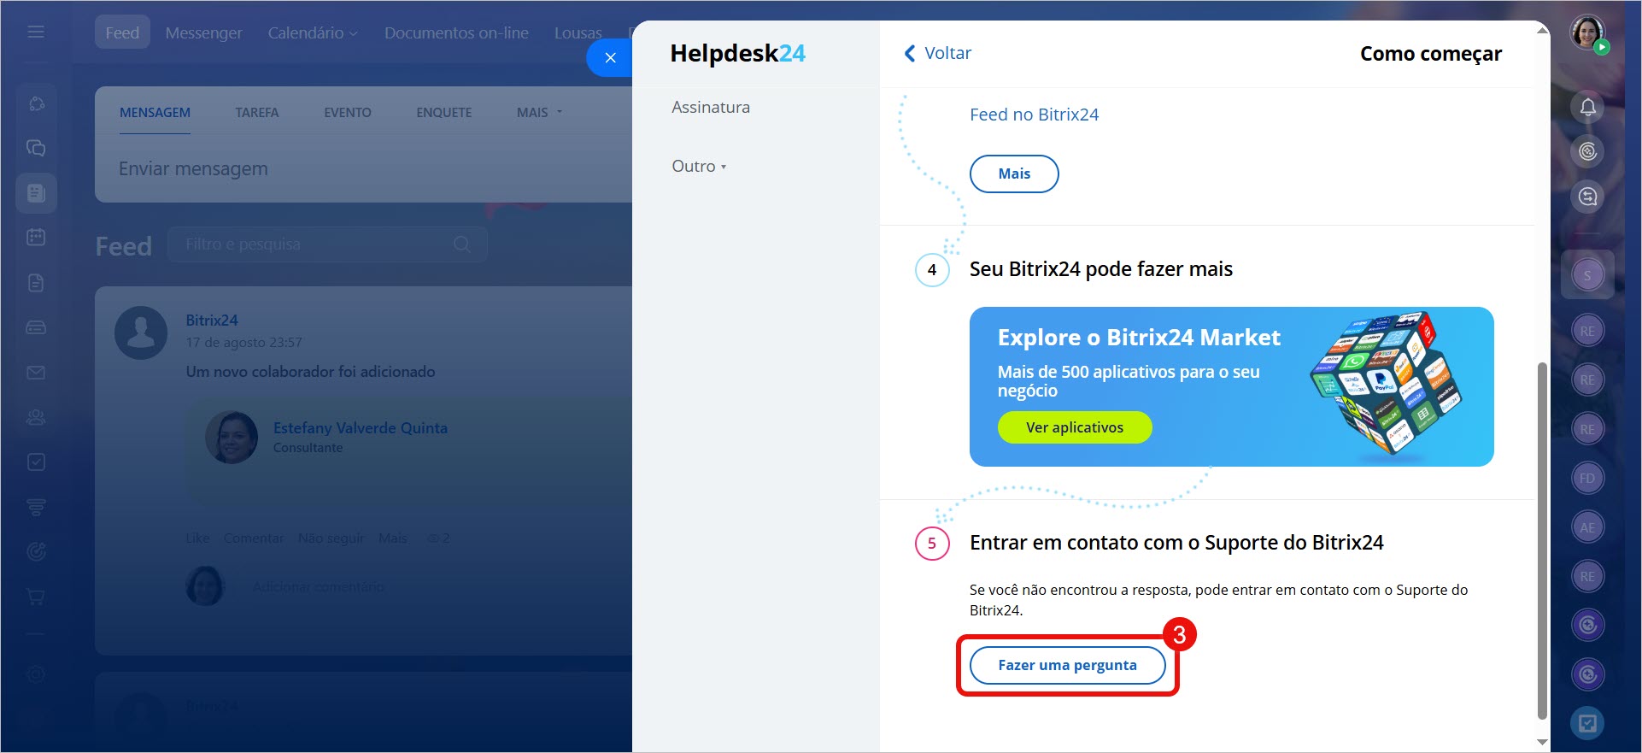Open the Messenger chat sidebar icon
1642x753 pixels.
click(x=36, y=148)
